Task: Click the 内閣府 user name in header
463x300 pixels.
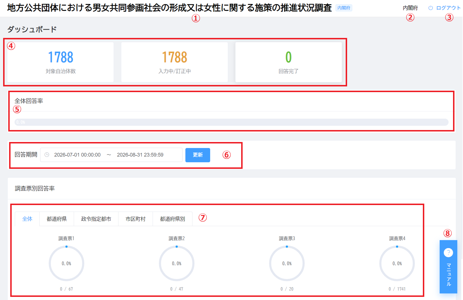Action: [x=410, y=8]
